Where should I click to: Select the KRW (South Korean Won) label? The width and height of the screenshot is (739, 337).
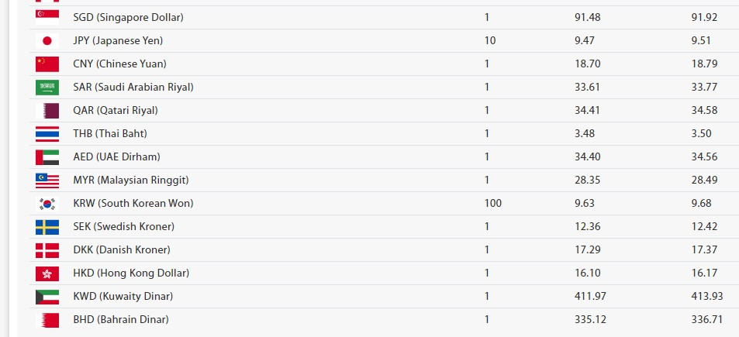[133, 203]
